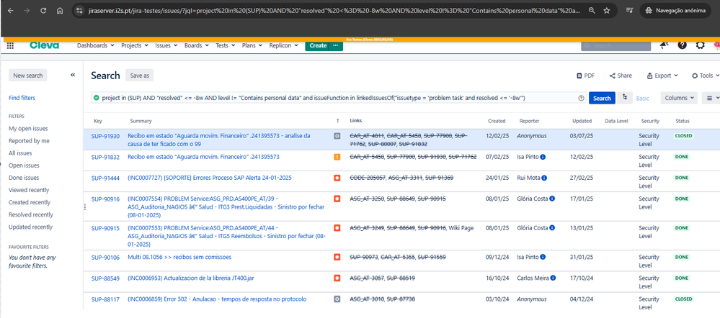This screenshot has height=318, width=720.
Task: Click the Share button
Action: 621,76
